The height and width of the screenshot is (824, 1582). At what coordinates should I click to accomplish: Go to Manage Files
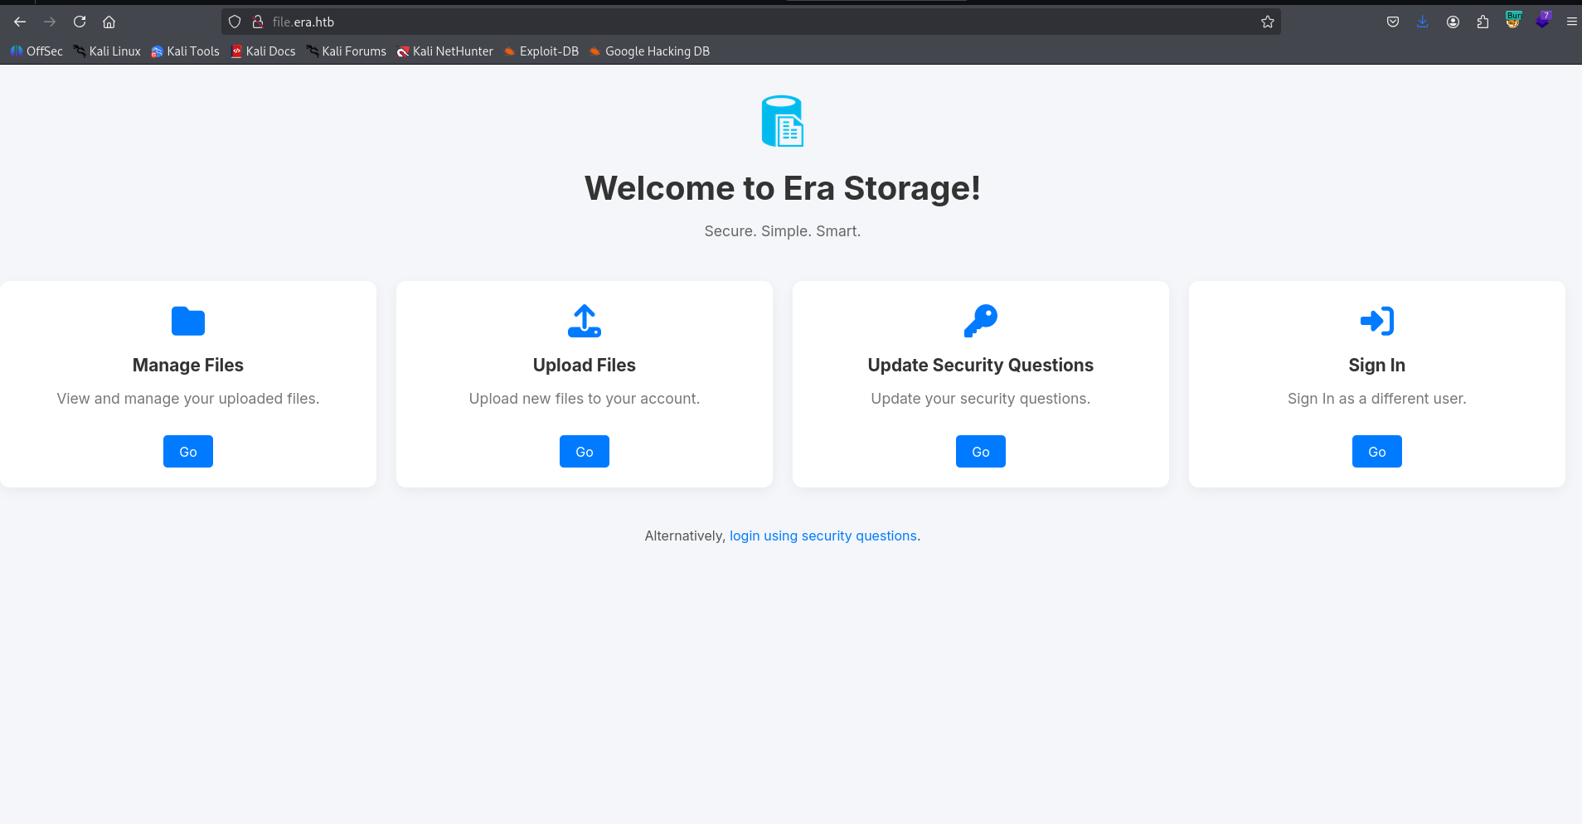pos(188,452)
